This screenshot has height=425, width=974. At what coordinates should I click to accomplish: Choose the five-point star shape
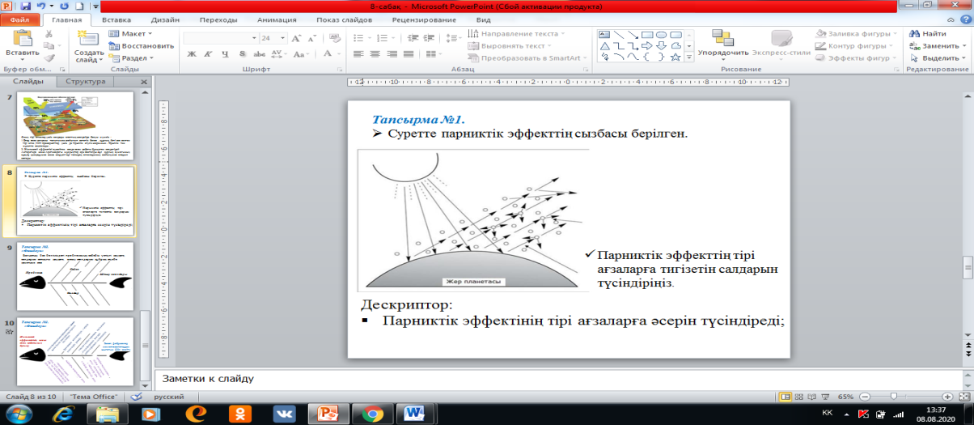(x=676, y=57)
